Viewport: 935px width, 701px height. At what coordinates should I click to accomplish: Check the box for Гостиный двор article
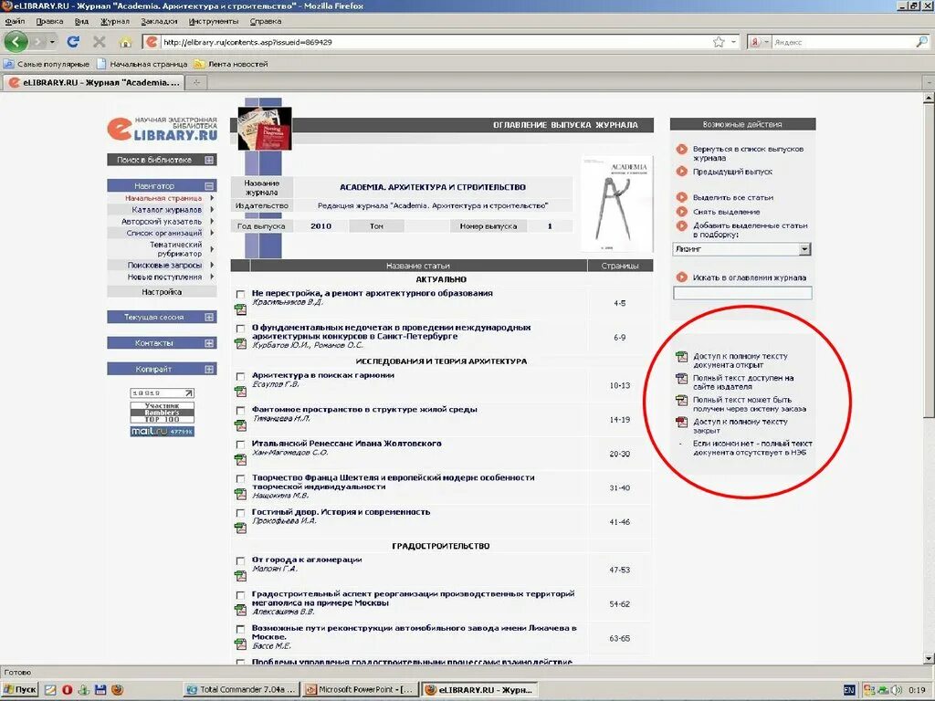(240, 513)
